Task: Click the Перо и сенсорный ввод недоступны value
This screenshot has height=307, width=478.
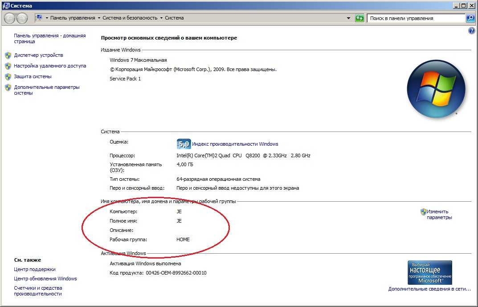Action: tap(237, 188)
